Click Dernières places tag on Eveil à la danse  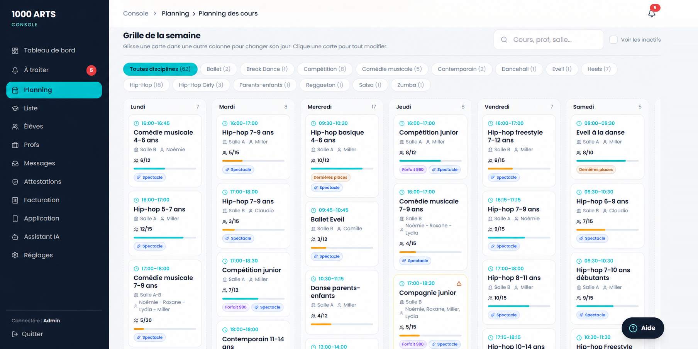pyautogui.click(x=596, y=169)
